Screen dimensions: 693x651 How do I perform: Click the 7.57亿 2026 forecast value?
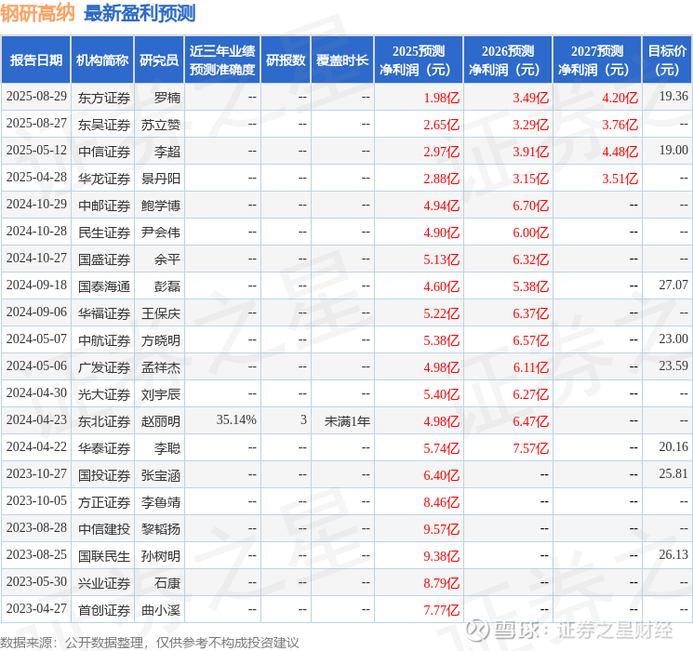tap(531, 448)
